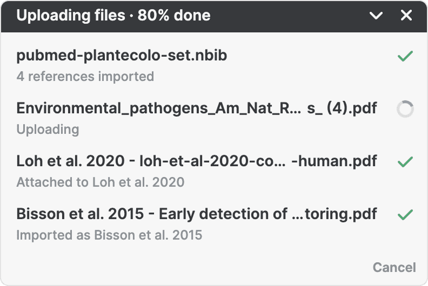Click the green checkmark beside the Loh et al. 2020 PDF
428x286 pixels.
(x=405, y=162)
